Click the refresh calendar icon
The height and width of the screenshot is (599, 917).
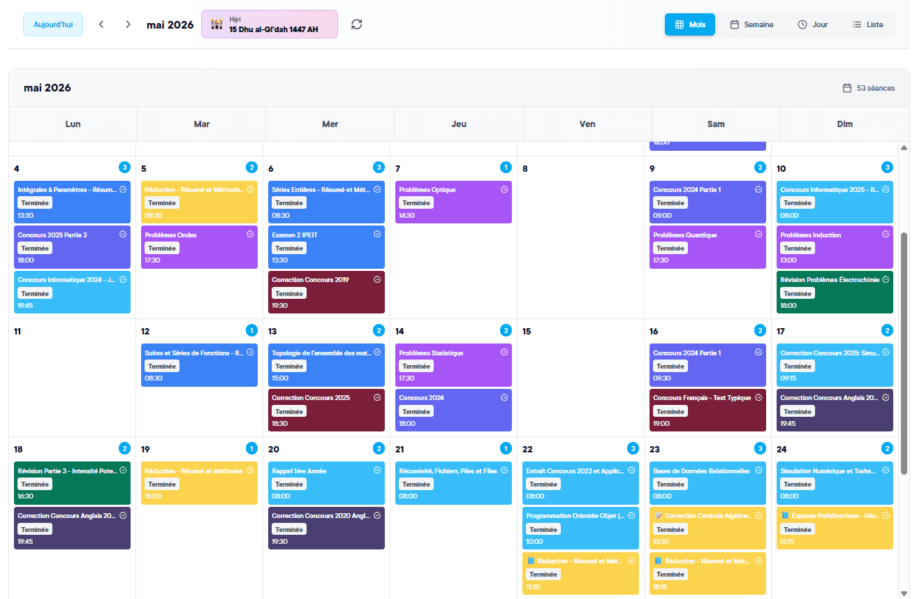coord(357,24)
